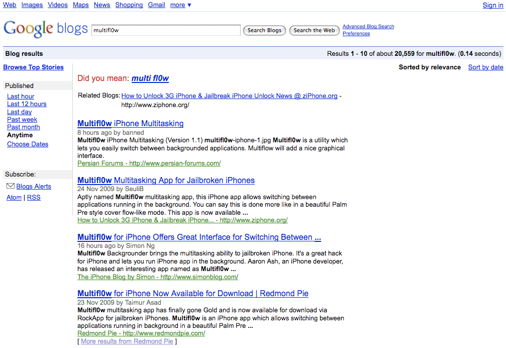Viewport: 506px width, 348px height.
Task: Open Gmail link in top bar
Action: pos(156,5)
